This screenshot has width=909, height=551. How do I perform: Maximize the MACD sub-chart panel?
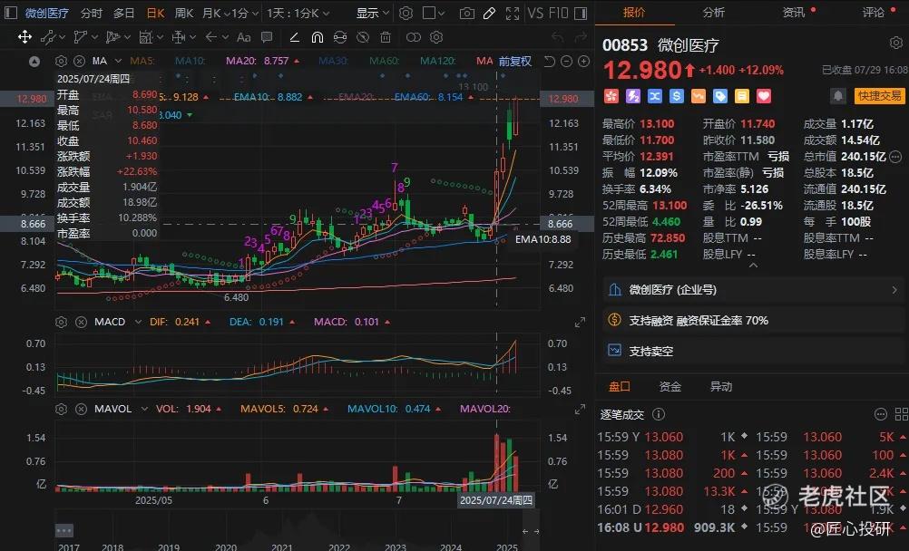(580, 323)
